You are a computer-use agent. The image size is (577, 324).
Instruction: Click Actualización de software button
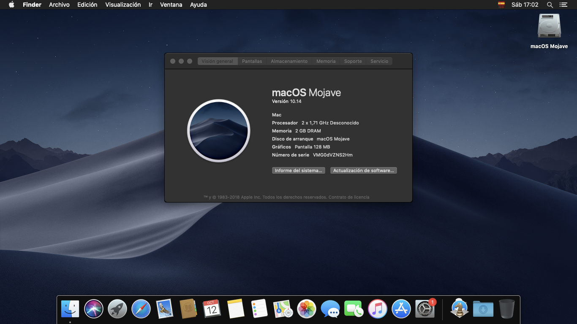pos(364,170)
